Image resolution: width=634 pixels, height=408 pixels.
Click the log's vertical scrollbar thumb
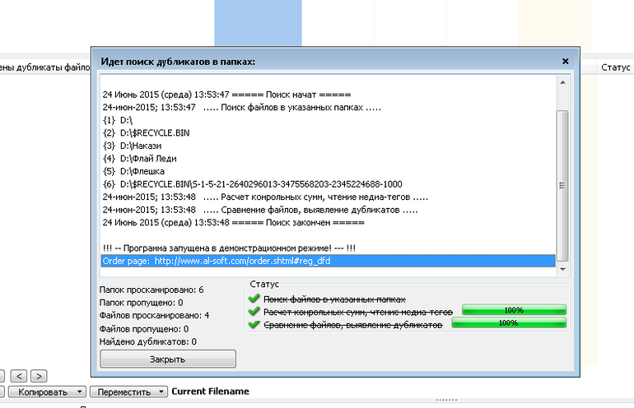[x=562, y=186]
